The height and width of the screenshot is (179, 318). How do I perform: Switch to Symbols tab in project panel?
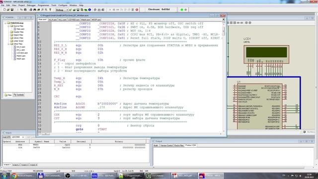pos(19,95)
